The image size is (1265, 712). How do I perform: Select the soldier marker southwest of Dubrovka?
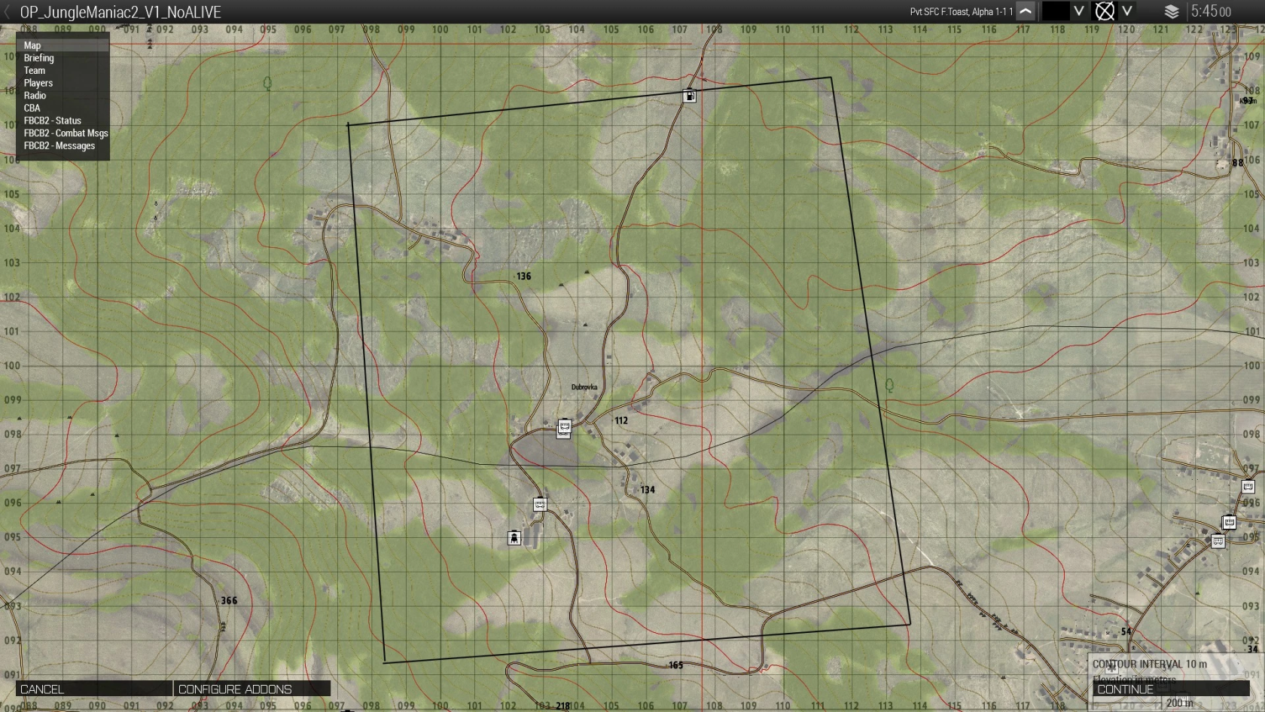point(514,537)
